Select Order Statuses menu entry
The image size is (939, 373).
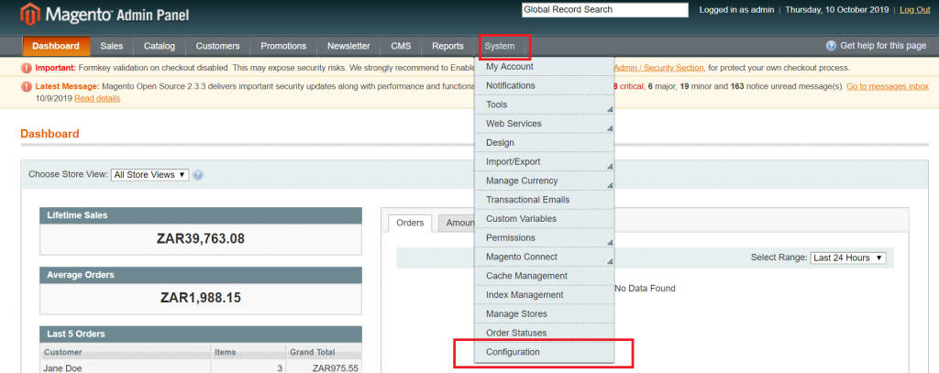click(x=545, y=333)
